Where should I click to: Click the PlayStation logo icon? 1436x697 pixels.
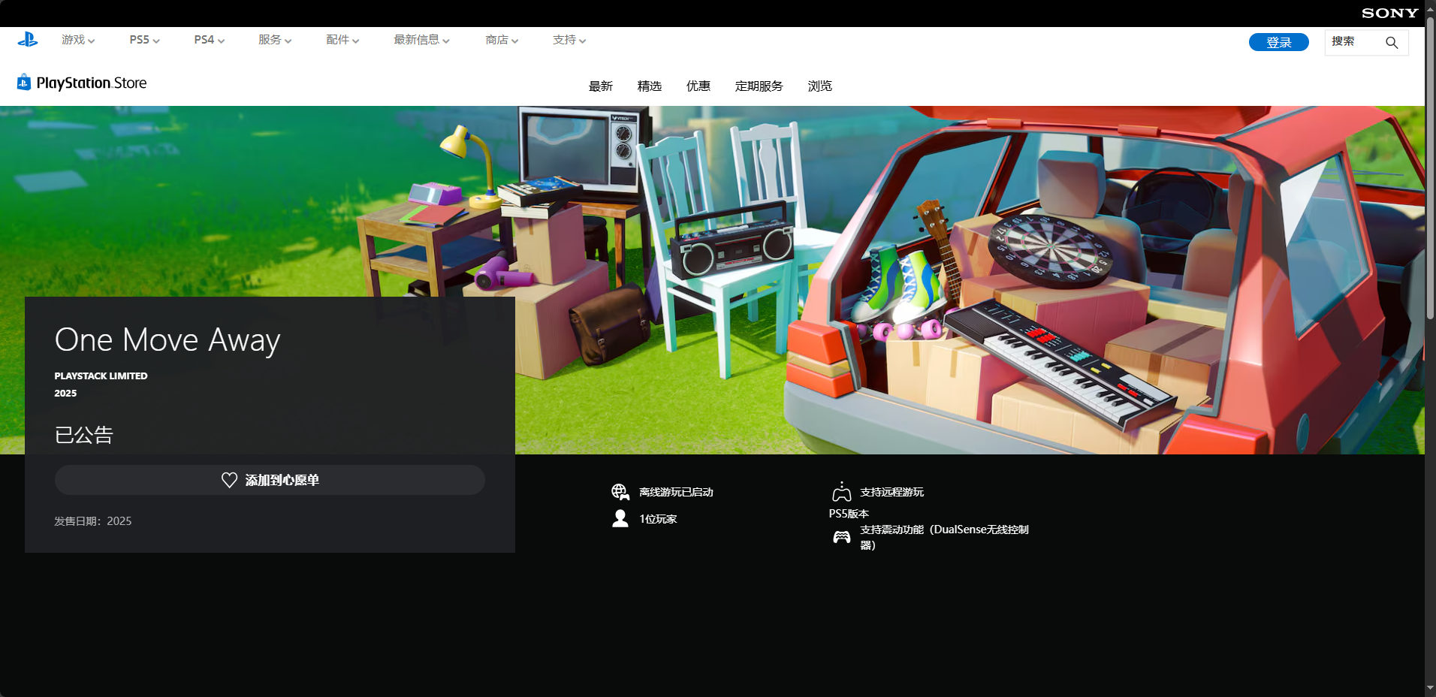[28, 40]
